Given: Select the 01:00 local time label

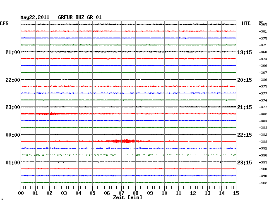Looking at the screenshot, I should (x=13, y=162).
